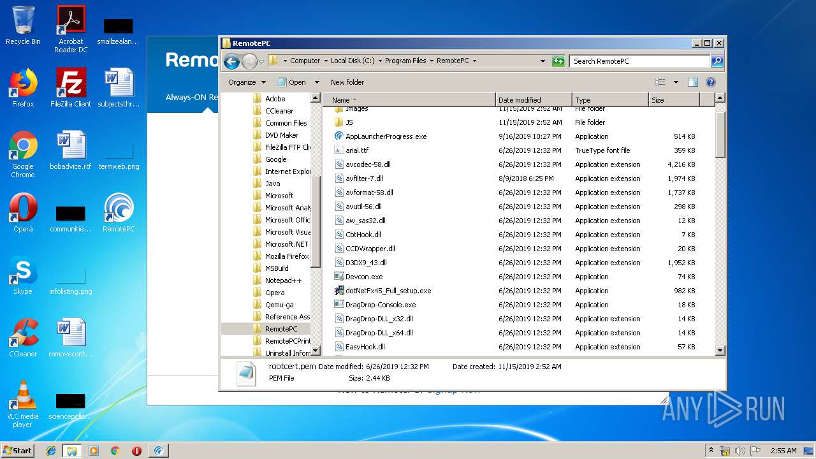Open view options dropdown arrow
The width and height of the screenshot is (816, 459).
[676, 82]
